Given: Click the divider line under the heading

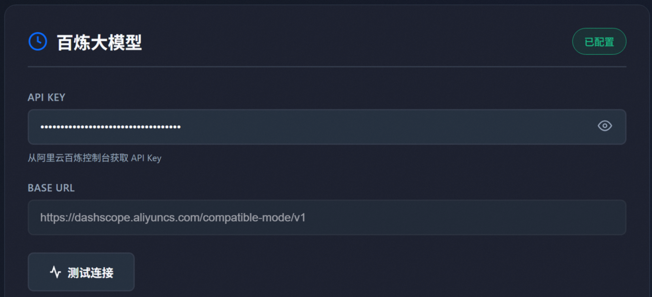Looking at the screenshot, I should point(327,67).
